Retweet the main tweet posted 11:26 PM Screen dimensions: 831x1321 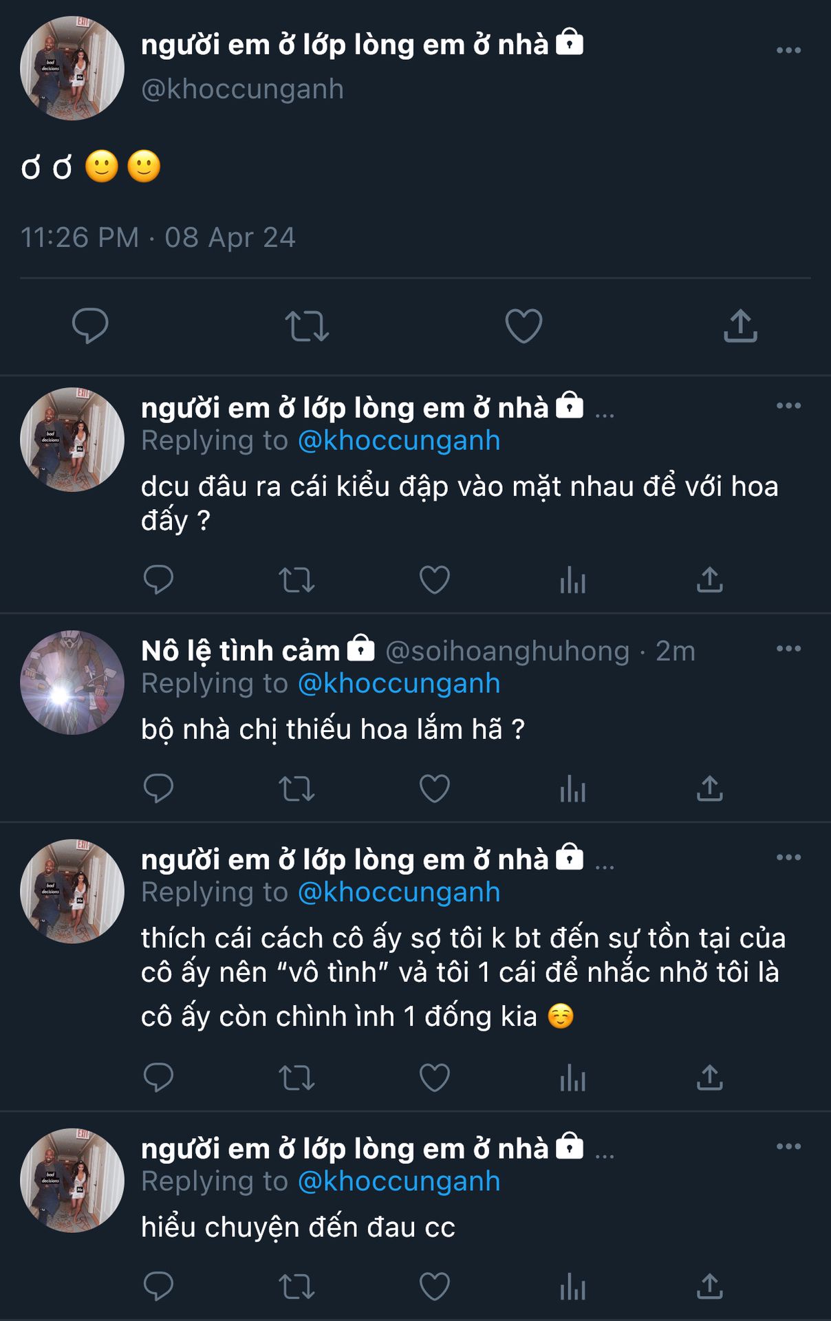(307, 326)
